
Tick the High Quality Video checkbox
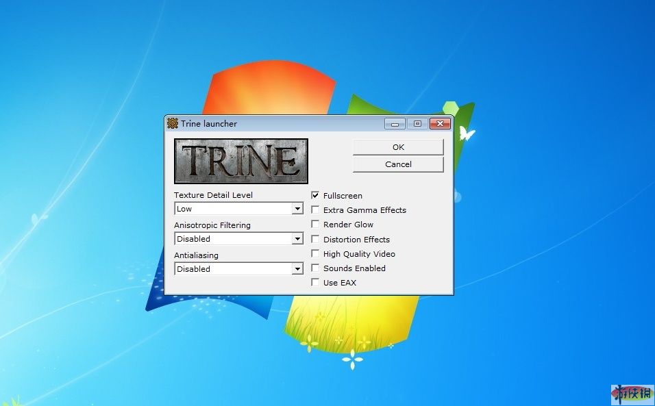[315, 254]
